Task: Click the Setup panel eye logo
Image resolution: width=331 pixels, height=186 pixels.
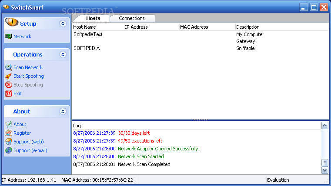Action: (x=12, y=22)
